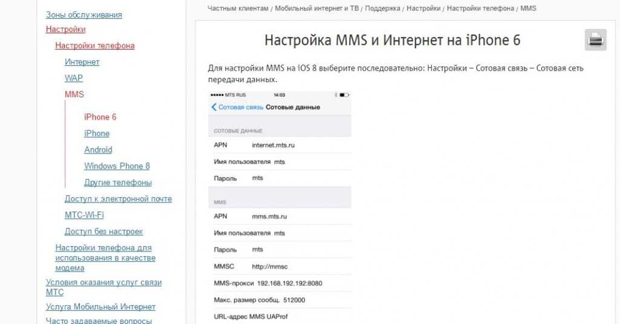Open the Интернет settings link
This screenshot has height=324, width=620.
point(82,62)
